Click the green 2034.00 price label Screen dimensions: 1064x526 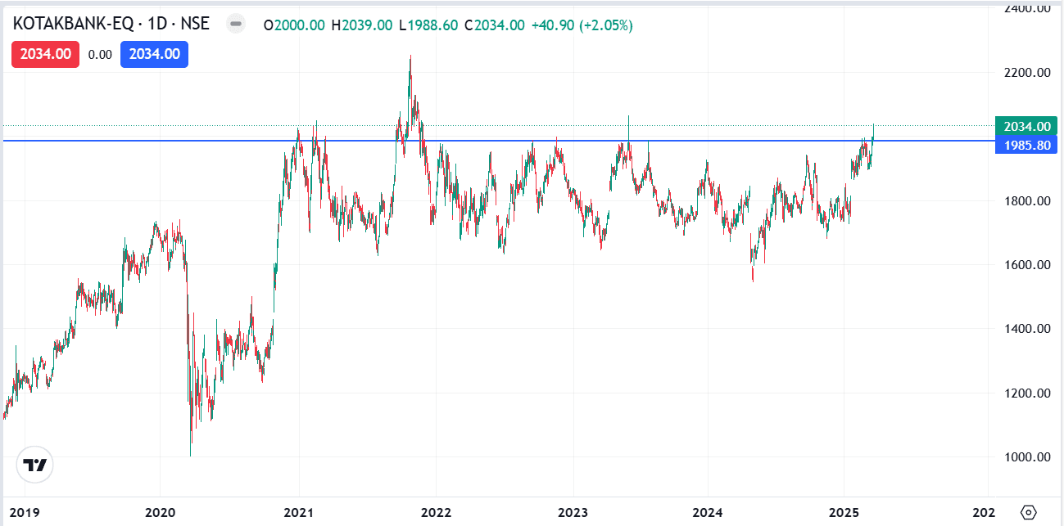[1026, 126]
